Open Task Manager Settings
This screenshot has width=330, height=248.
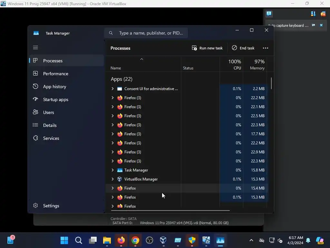pyautogui.click(x=66, y=206)
